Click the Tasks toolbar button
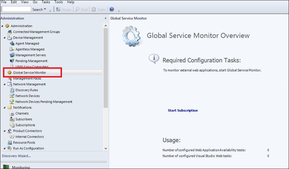 tap(98, 9)
